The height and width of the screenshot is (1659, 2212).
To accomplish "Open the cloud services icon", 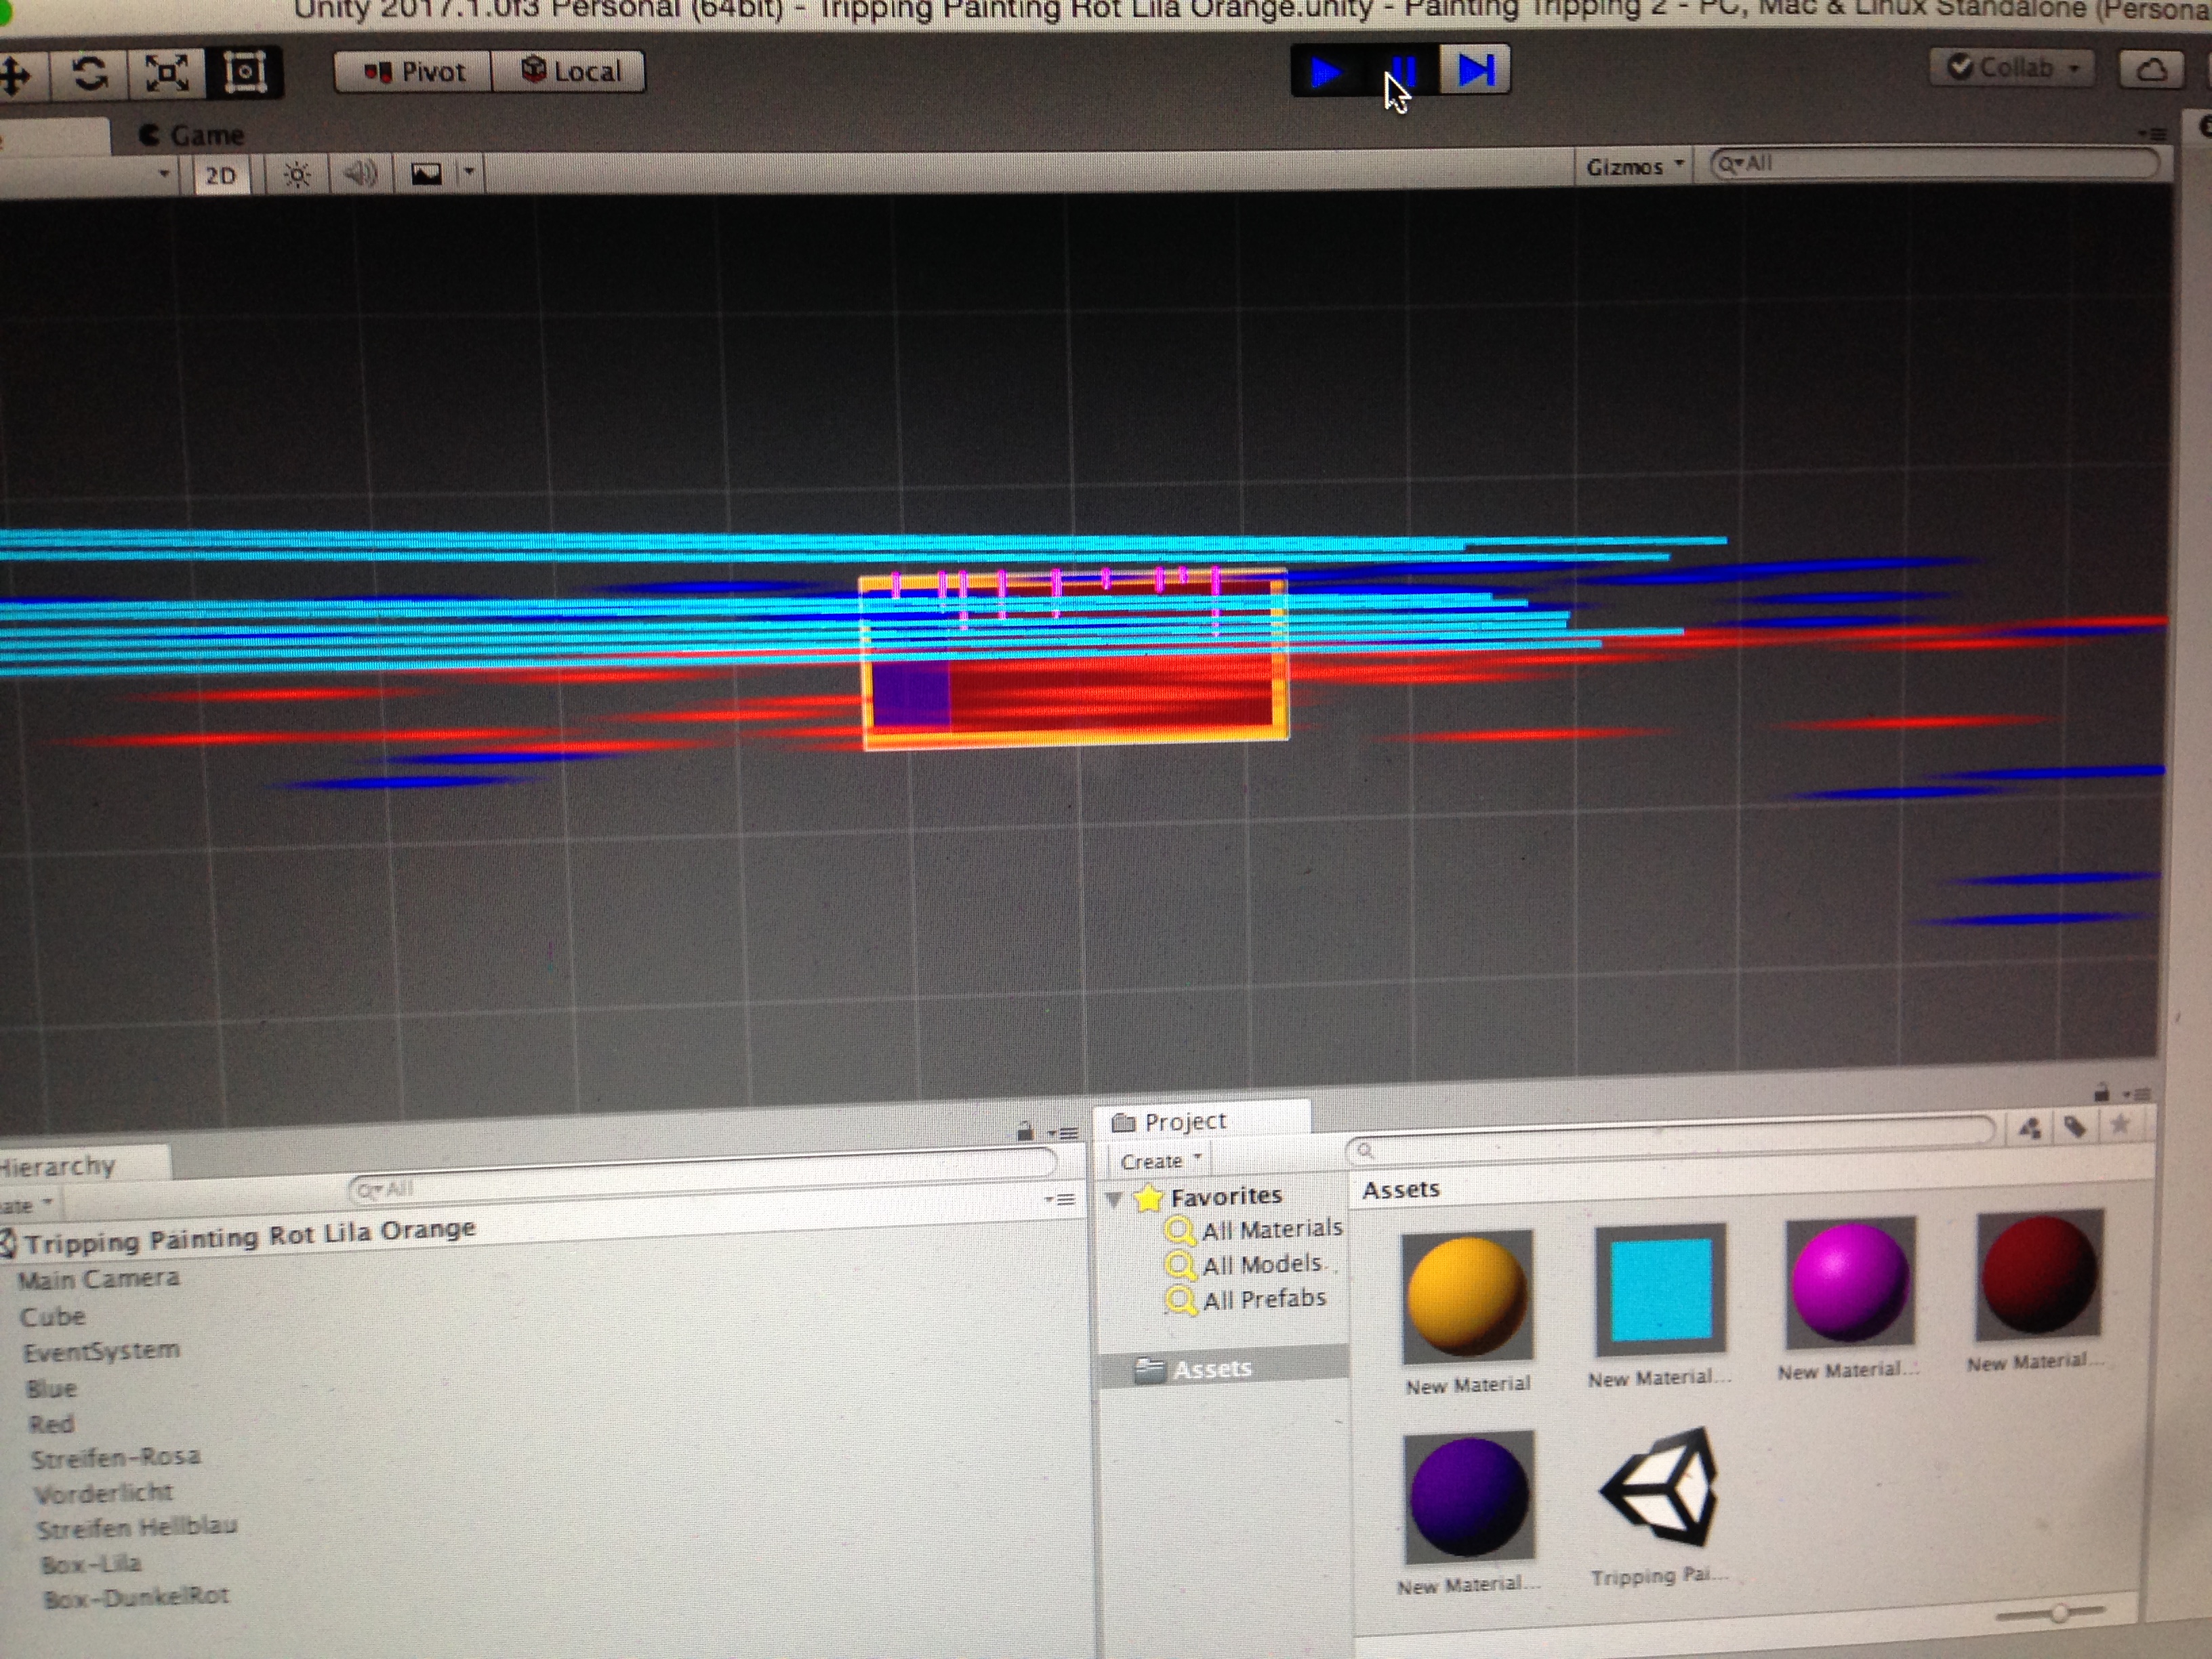I will [2151, 70].
